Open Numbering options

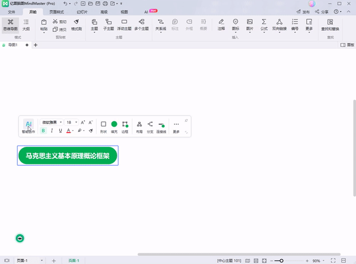tap(295, 25)
